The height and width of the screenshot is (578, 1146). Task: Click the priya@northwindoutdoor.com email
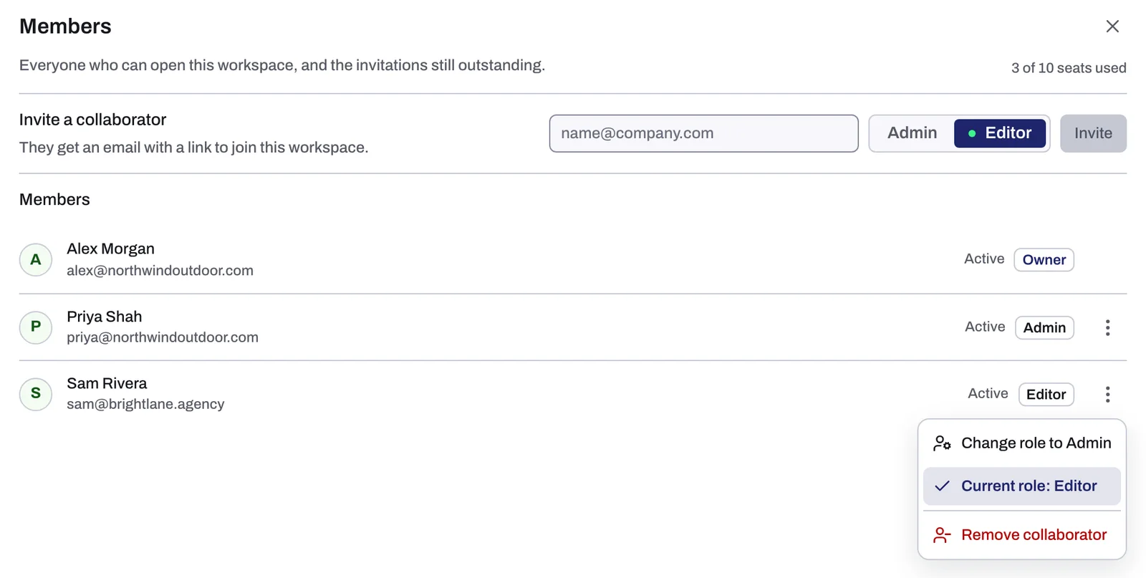163,337
